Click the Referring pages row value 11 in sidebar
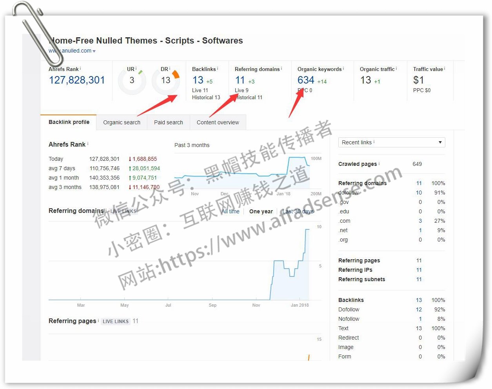492x389 pixels. pos(419,260)
